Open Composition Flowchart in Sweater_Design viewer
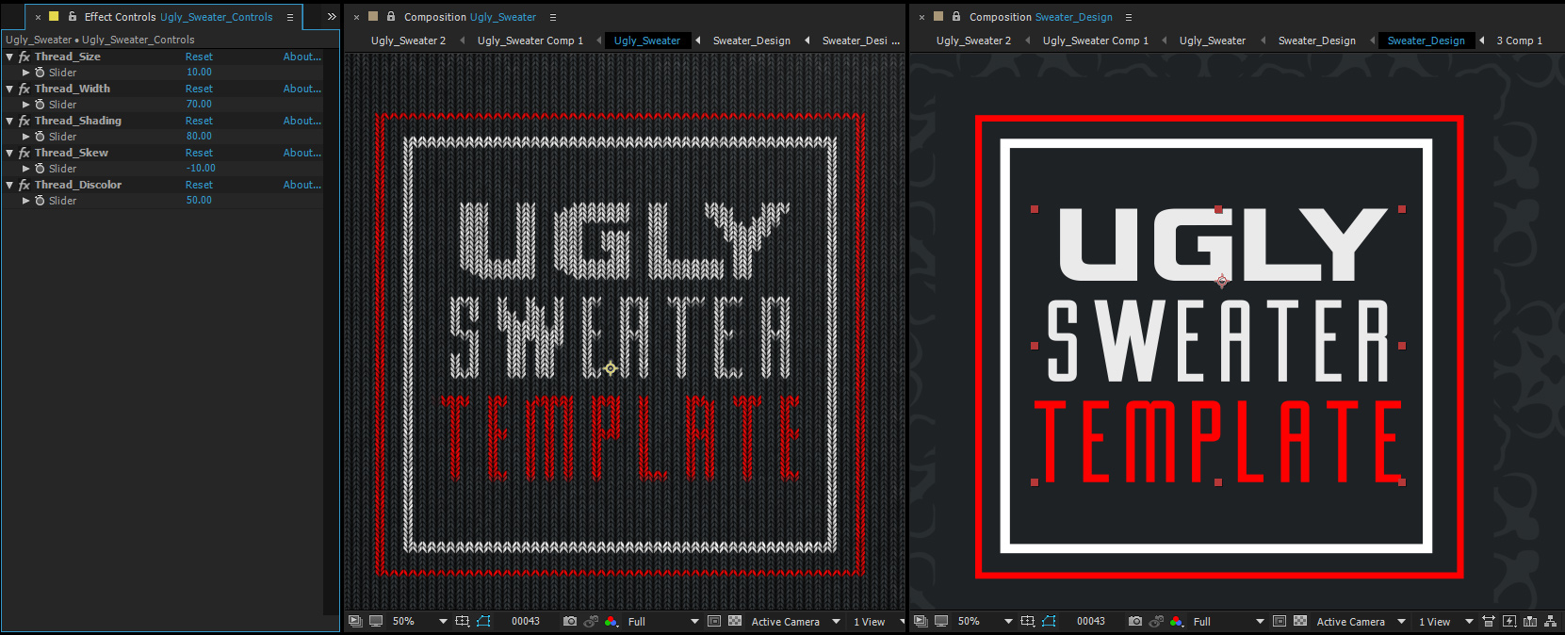This screenshot has height=635, width=1565. point(1550,622)
